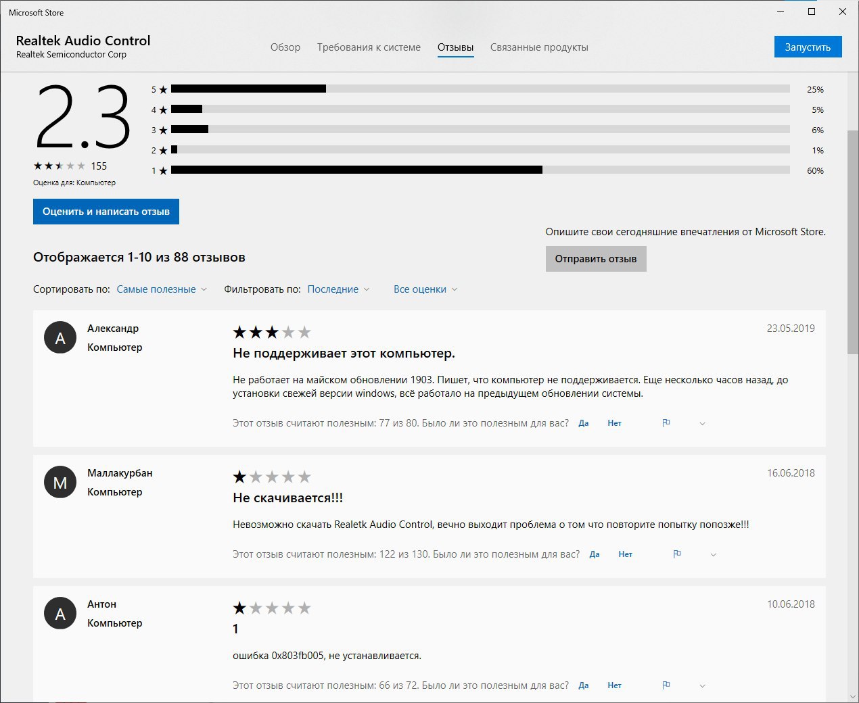Click Антон's avatar circle
The height and width of the screenshot is (703, 859).
click(x=60, y=614)
